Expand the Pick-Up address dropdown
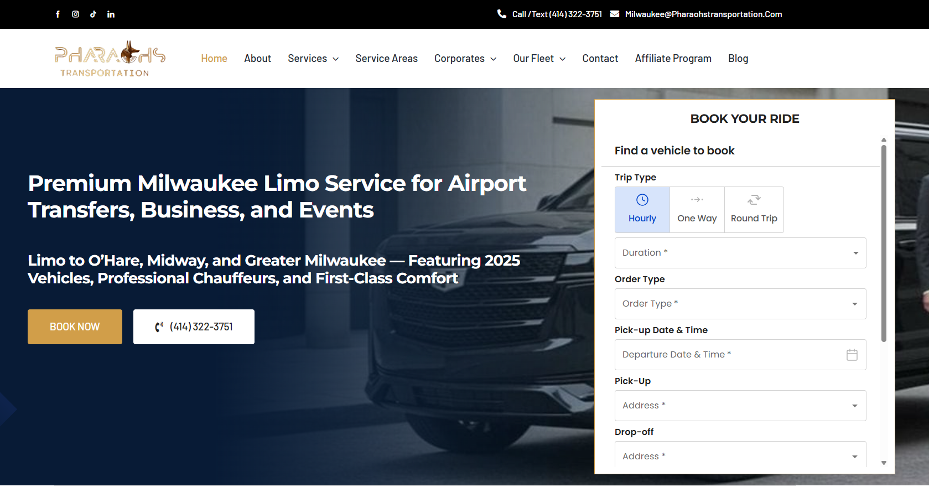This screenshot has width=929, height=487. 740,406
